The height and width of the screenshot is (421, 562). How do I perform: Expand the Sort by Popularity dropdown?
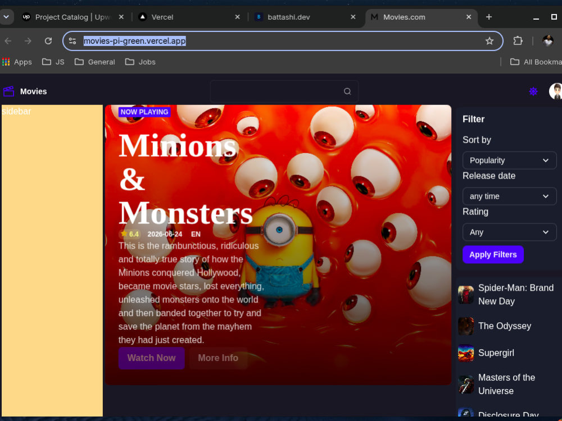[x=509, y=161]
